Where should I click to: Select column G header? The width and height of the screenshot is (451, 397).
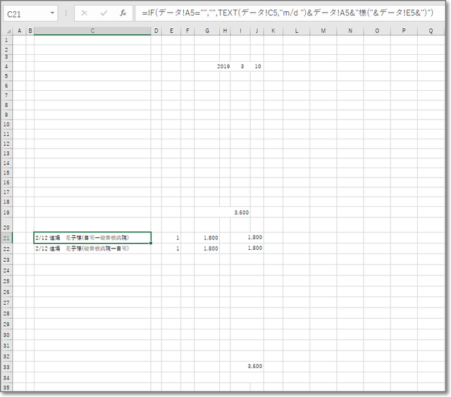pos(206,30)
